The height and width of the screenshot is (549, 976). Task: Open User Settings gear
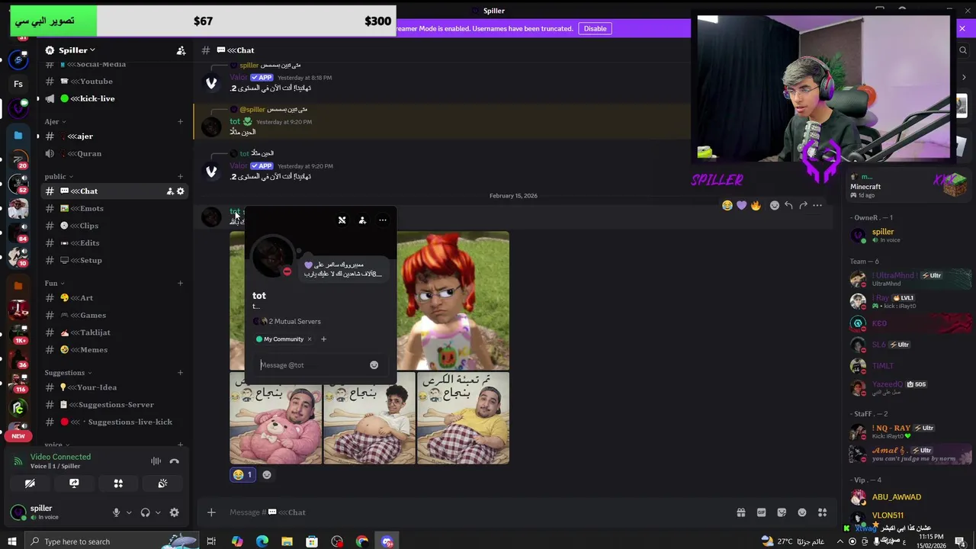click(174, 512)
